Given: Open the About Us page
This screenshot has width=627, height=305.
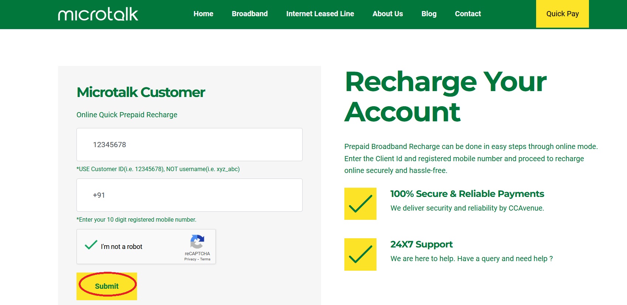Looking at the screenshot, I should [388, 14].
